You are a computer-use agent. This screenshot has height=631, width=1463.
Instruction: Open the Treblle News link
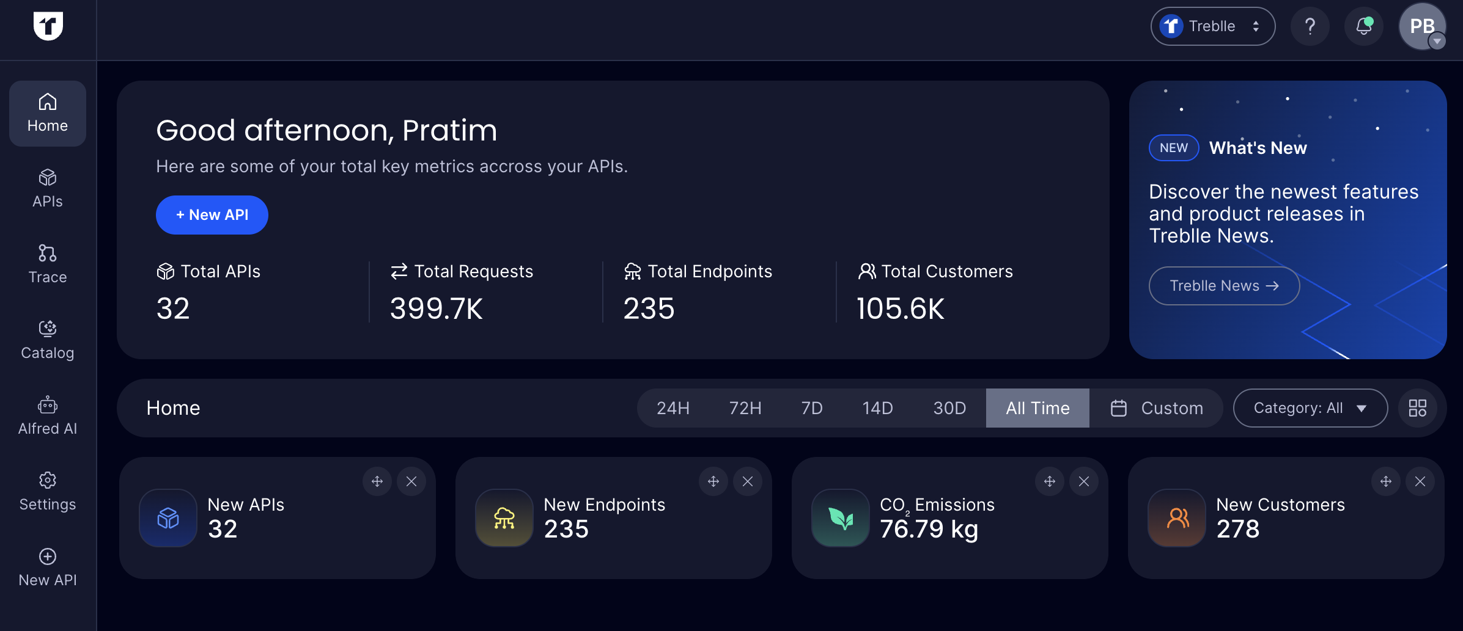(x=1224, y=286)
